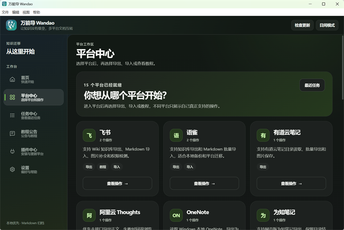Click the 万能导 Wandao header title

pos(38,23)
